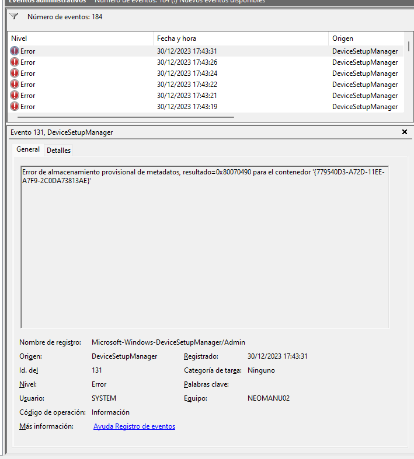Close the Evento 131 details pane

pos(405,132)
